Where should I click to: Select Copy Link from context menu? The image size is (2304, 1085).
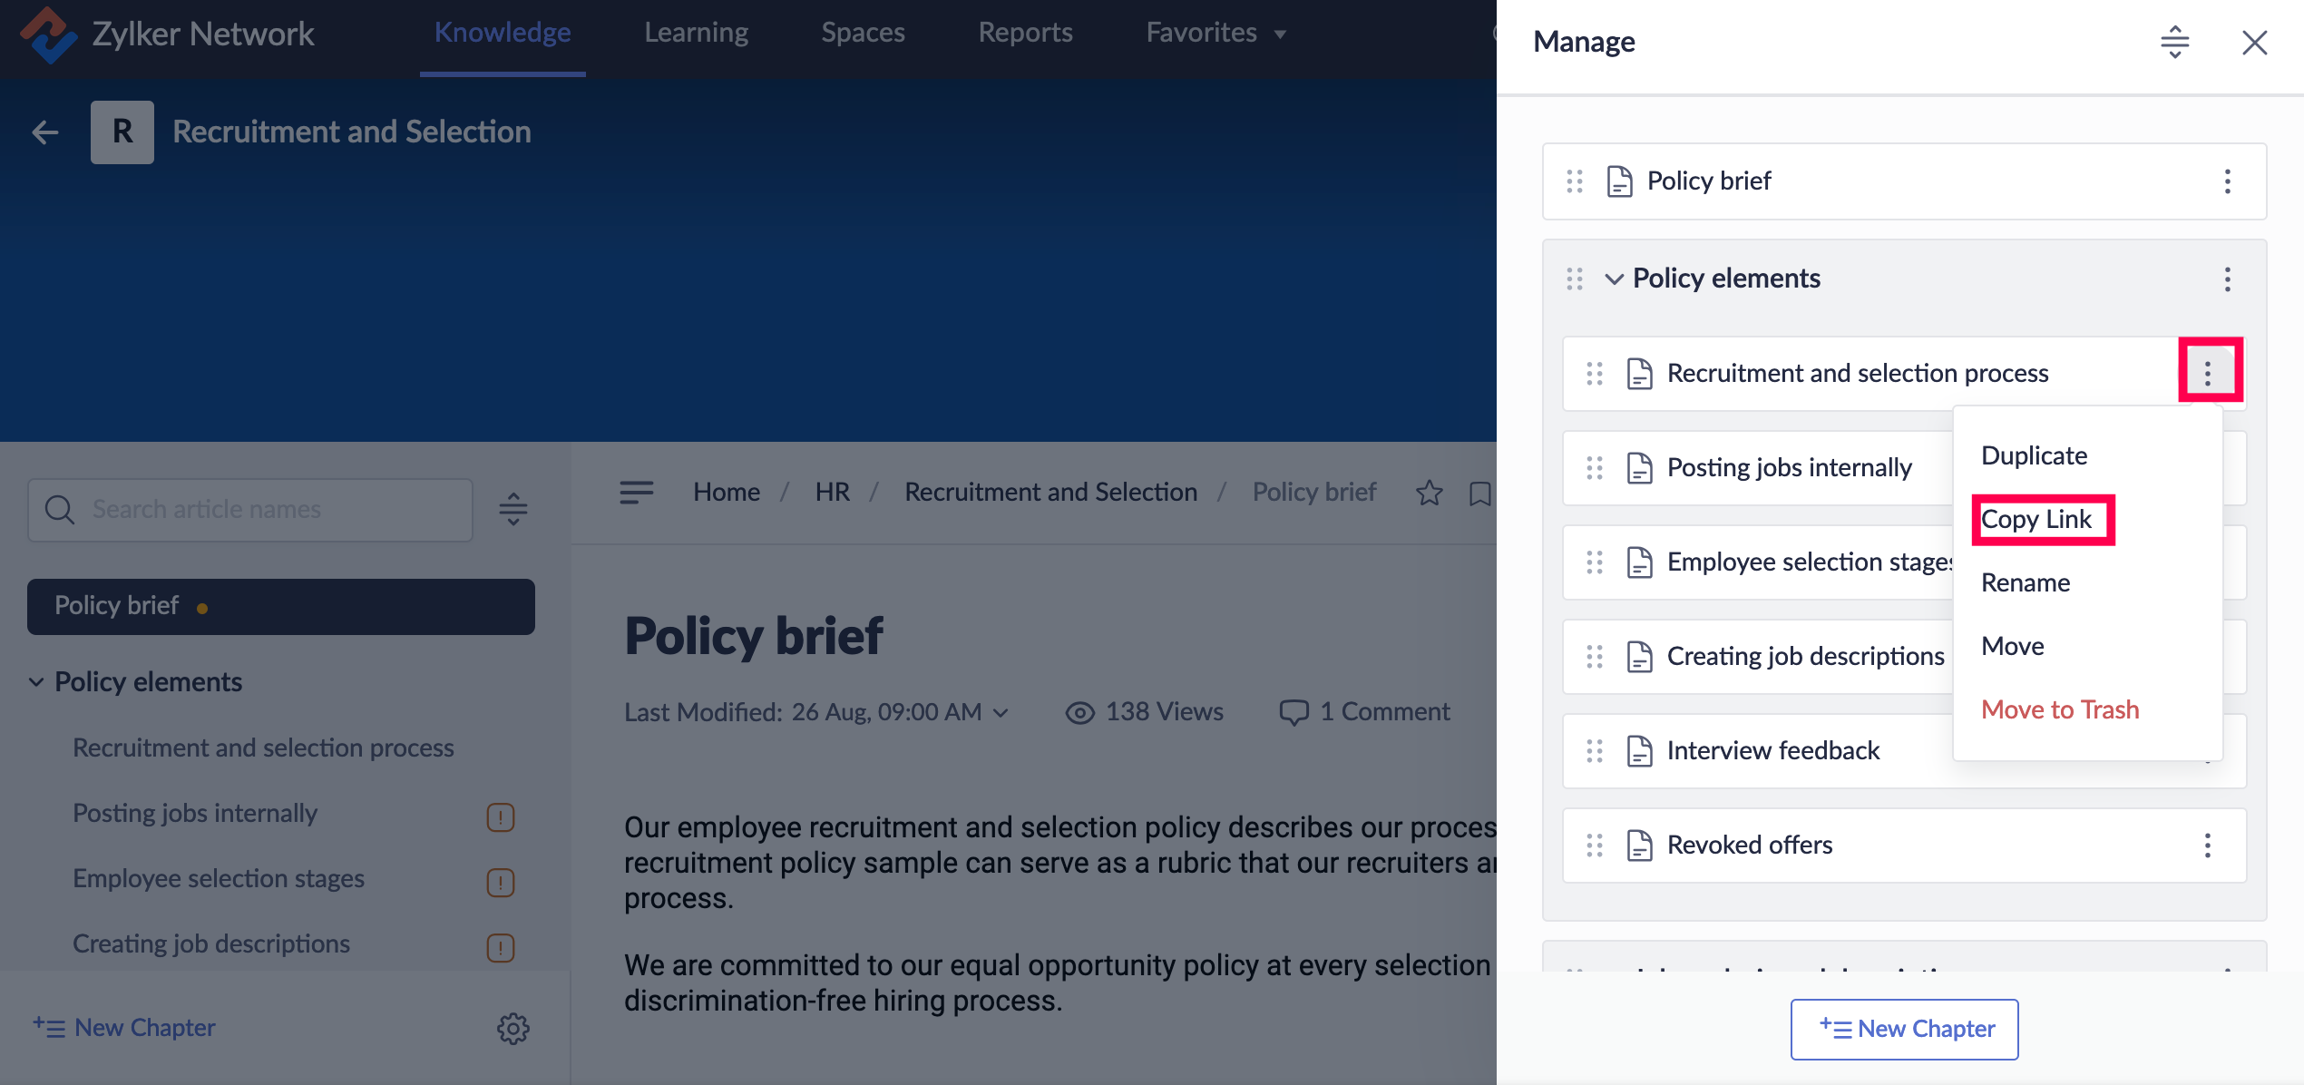pyautogui.click(x=2036, y=520)
